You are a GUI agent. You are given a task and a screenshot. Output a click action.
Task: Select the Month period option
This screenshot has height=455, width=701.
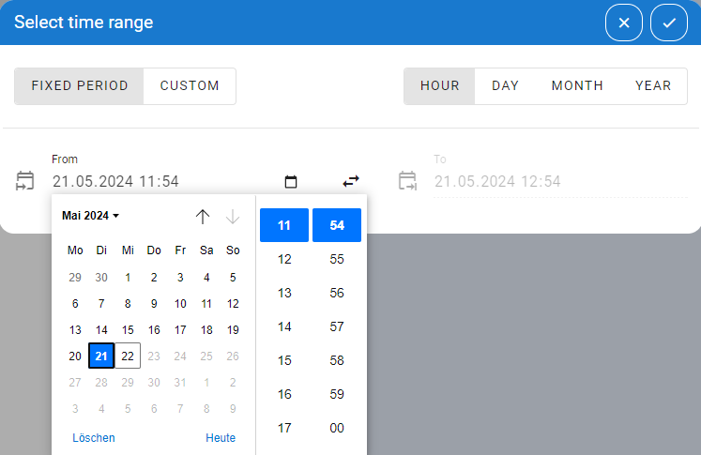pos(577,85)
